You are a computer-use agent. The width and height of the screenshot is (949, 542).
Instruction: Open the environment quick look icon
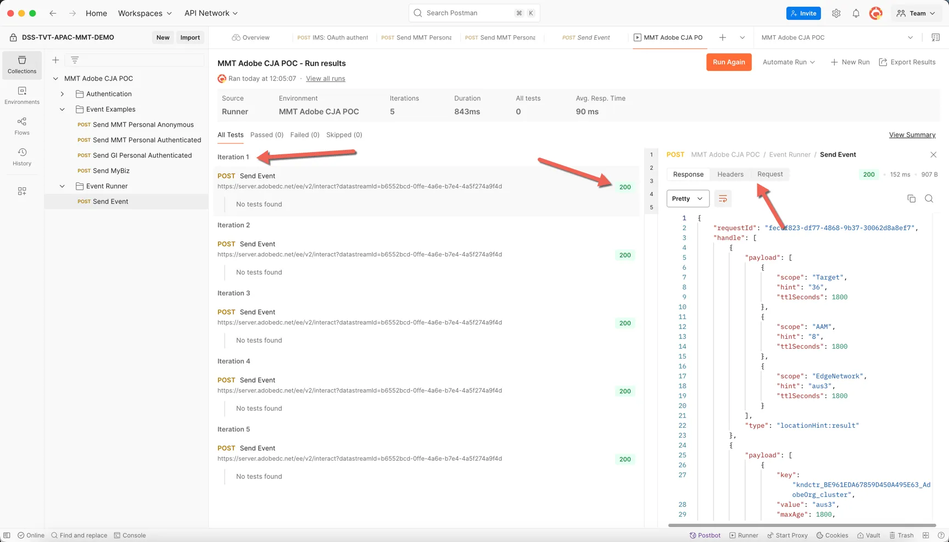point(935,37)
